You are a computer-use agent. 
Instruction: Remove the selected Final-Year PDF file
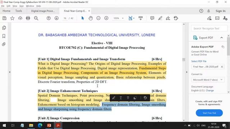[222, 67]
